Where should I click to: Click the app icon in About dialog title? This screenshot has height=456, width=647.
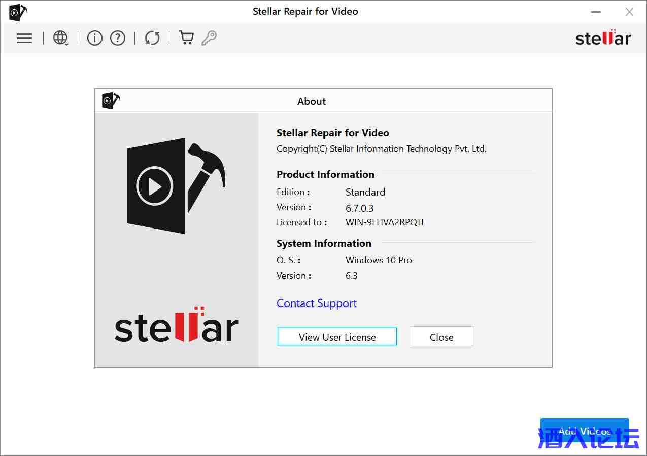pyautogui.click(x=111, y=101)
